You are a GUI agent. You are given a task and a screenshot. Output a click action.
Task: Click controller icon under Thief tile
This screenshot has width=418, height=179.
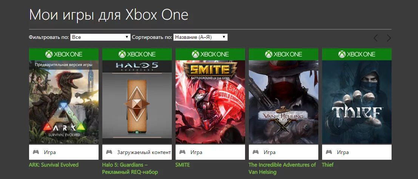click(x=329, y=152)
